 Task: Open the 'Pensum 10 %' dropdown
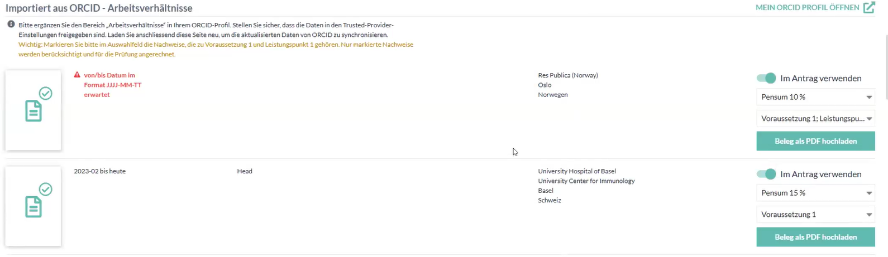pyautogui.click(x=815, y=97)
